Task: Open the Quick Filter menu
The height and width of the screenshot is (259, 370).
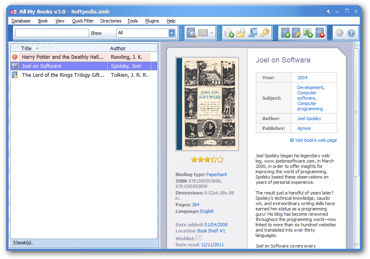Action: [83, 21]
